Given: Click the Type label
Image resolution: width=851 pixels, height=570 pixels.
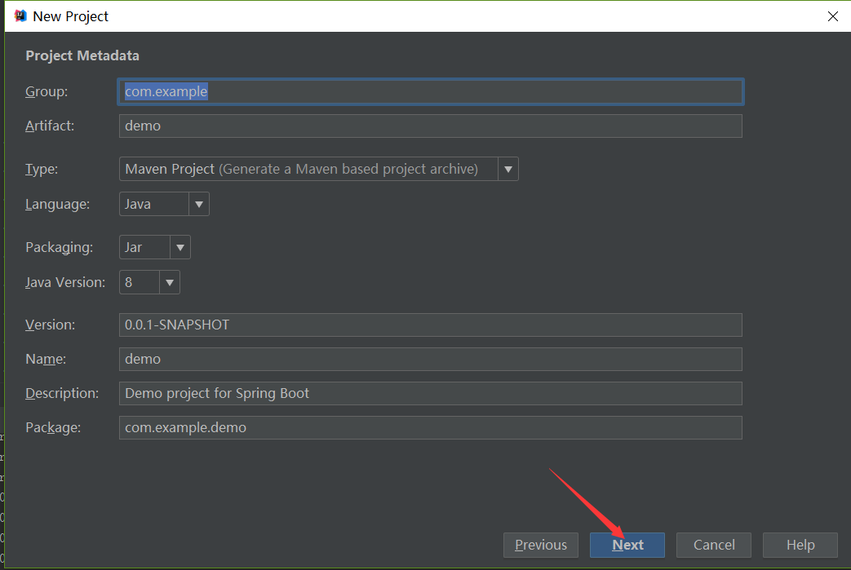Looking at the screenshot, I should 42,170.
